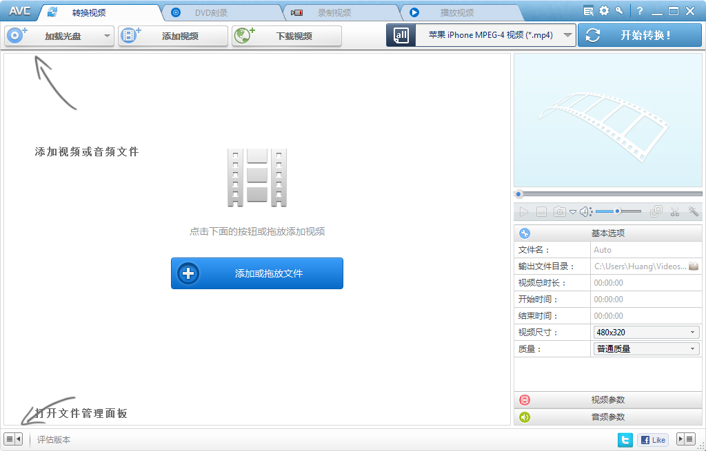Viewport: 706px width, 451px height.
Task: Click the output directory path field
Action: [640, 266]
